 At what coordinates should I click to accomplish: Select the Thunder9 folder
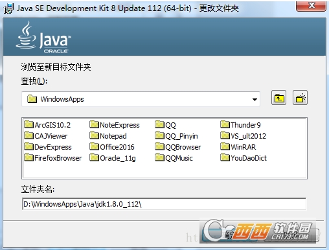[241, 125]
